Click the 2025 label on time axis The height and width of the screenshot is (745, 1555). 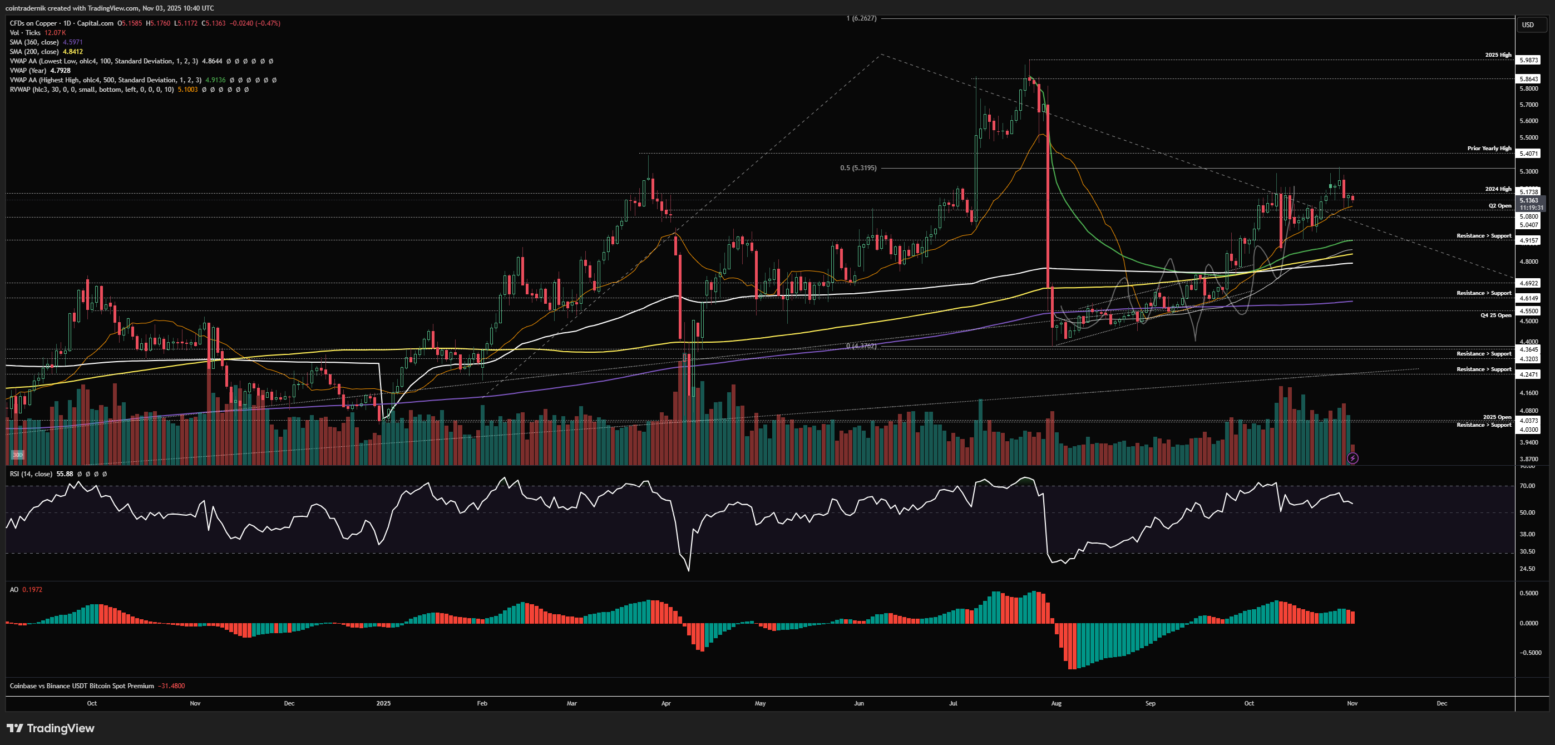point(383,703)
